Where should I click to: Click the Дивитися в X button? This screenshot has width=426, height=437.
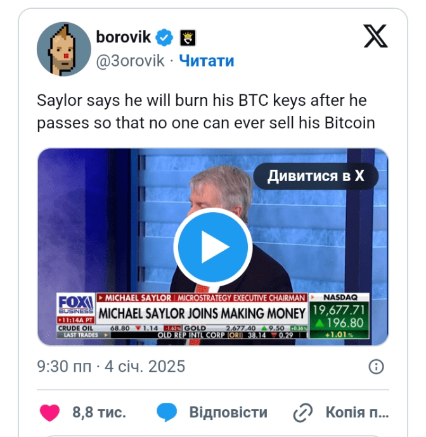click(316, 176)
